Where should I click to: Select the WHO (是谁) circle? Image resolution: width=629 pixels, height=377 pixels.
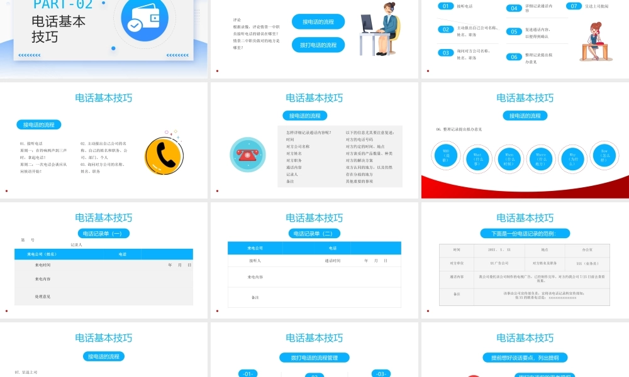coord(446,155)
